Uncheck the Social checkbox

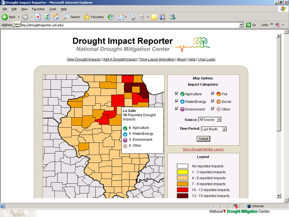(x=213, y=101)
